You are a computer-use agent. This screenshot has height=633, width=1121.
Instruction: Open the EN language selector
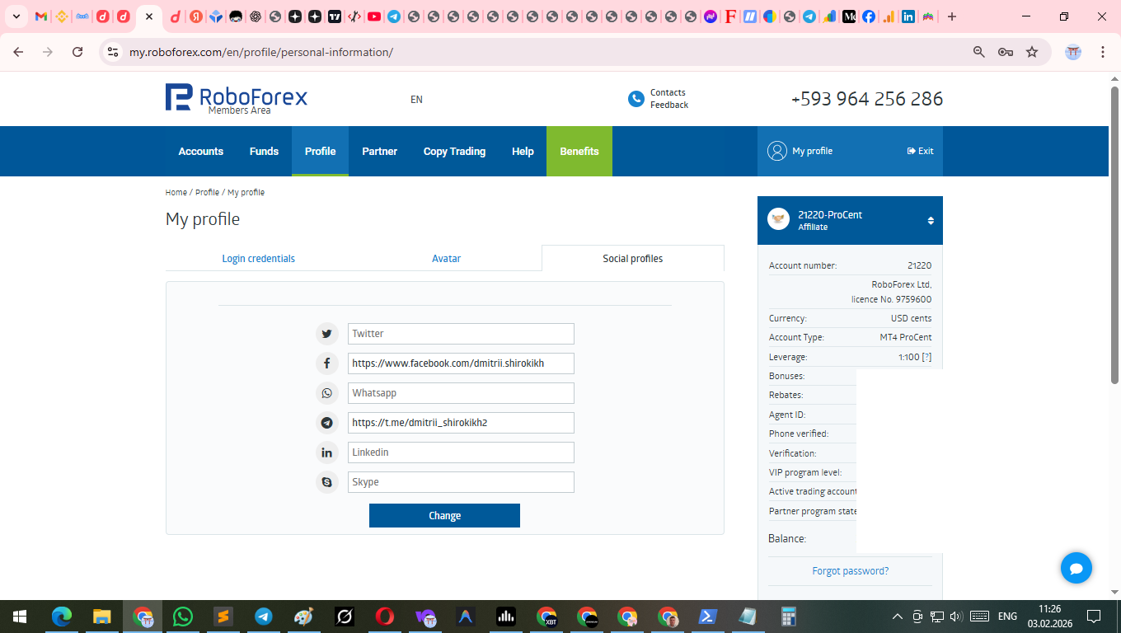(x=416, y=100)
